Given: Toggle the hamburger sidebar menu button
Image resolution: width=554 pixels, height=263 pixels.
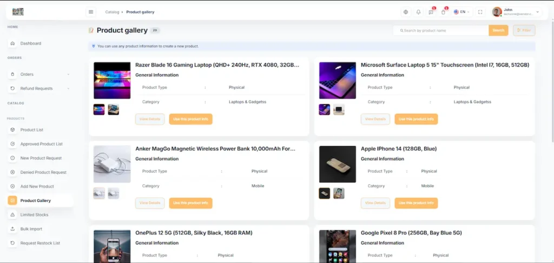Looking at the screenshot, I should tap(91, 12).
